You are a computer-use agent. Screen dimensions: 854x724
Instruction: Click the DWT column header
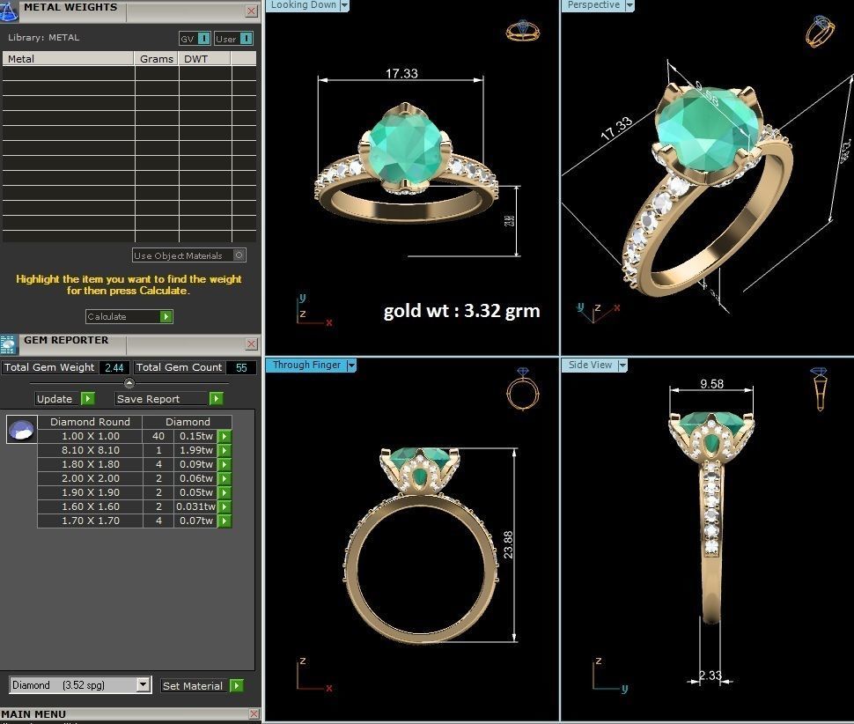tap(205, 59)
